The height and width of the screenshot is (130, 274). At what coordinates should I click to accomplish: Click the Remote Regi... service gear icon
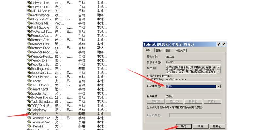pos(29,56)
